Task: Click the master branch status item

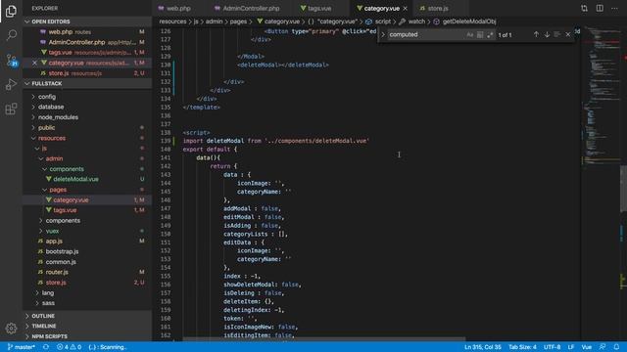Action: click(22, 347)
